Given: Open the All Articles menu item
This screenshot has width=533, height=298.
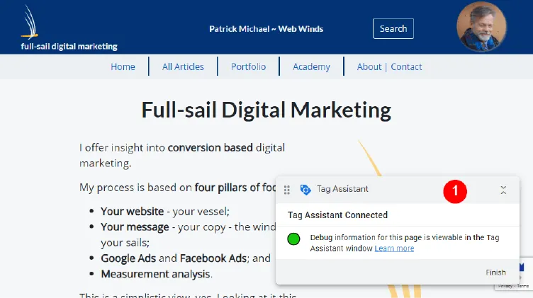Looking at the screenshot, I should [x=183, y=67].
